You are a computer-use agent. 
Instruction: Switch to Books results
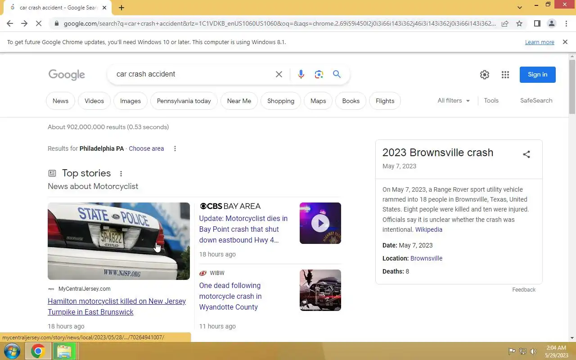pos(351,101)
